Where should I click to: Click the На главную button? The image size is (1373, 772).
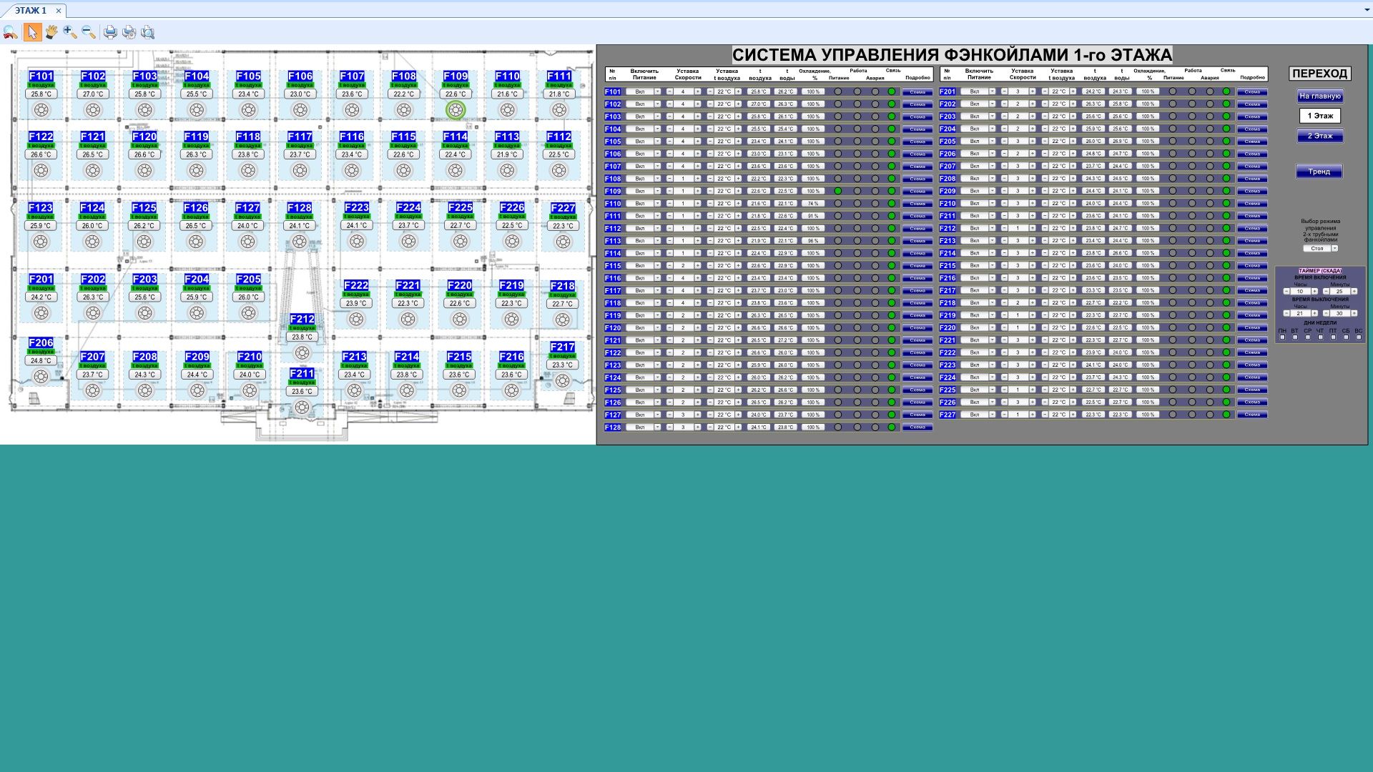pyautogui.click(x=1319, y=96)
